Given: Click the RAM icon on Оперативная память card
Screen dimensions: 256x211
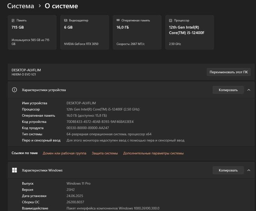Looking at the screenshot, I should 118,20.
